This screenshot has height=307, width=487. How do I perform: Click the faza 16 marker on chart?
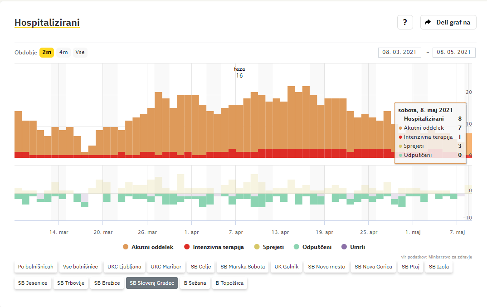(x=239, y=72)
